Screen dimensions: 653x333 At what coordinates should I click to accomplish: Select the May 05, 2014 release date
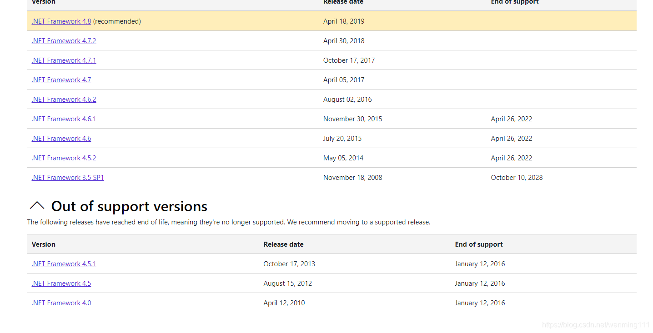pyautogui.click(x=343, y=158)
